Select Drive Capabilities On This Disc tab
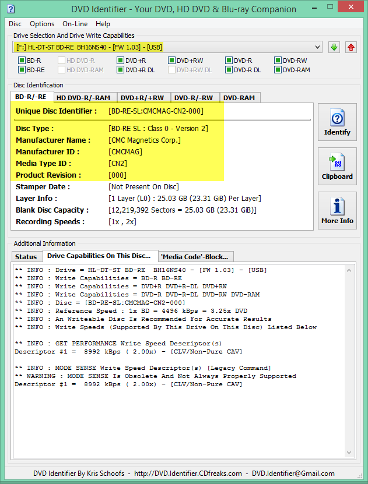368x484 pixels. pos(99,256)
